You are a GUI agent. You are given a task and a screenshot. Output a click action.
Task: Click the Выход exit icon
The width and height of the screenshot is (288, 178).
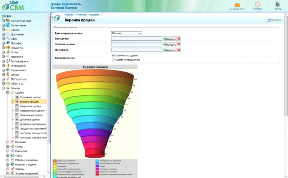coord(278,5)
